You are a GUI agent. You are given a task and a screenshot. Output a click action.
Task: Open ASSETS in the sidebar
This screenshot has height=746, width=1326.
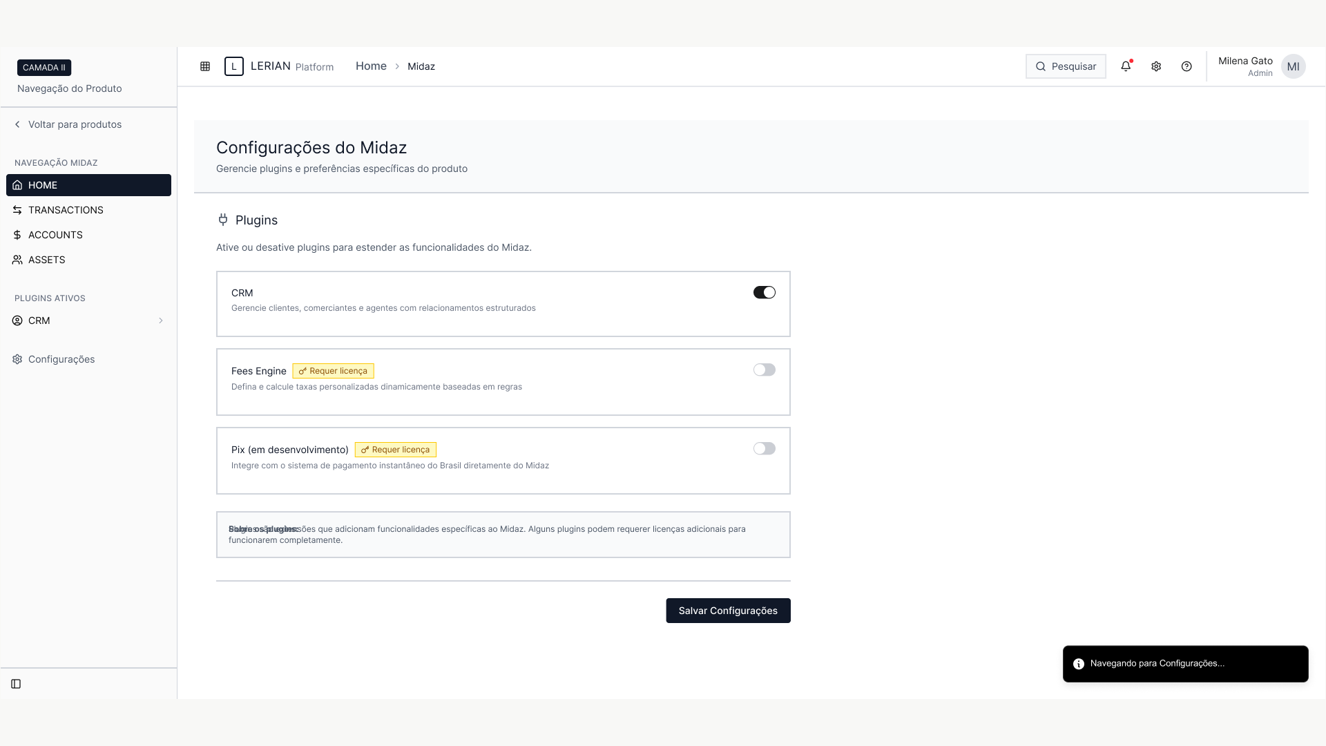(x=88, y=260)
